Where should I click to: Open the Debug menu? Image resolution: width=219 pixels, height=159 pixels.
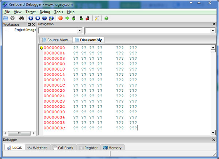45,12
